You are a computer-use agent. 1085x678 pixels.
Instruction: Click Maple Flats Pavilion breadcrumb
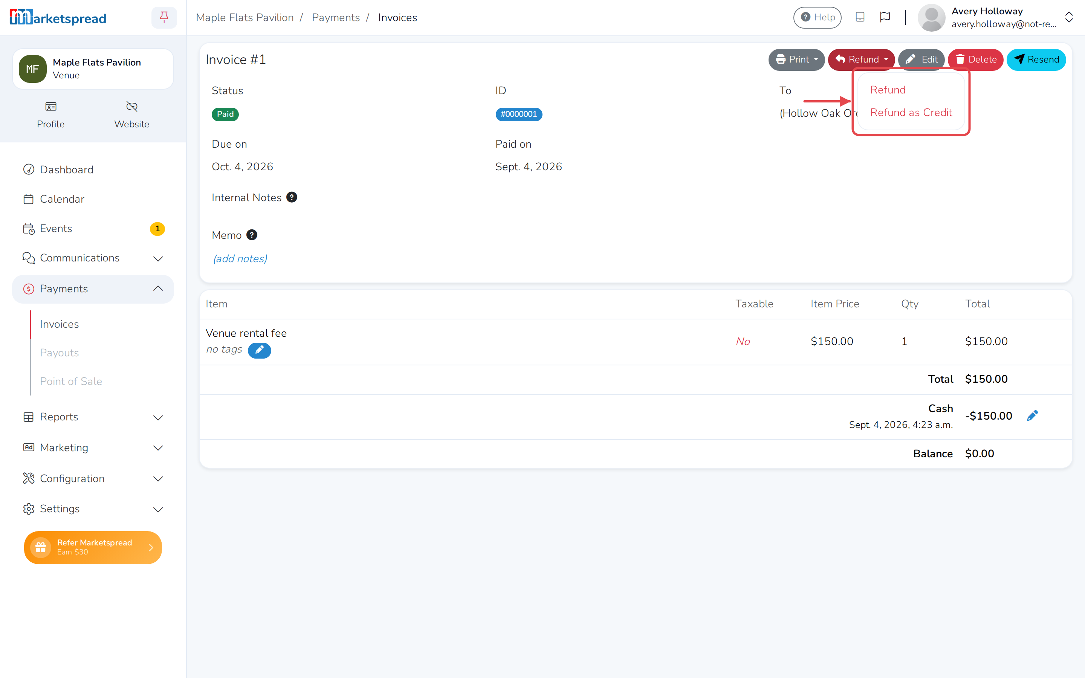pyautogui.click(x=245, y=17)
